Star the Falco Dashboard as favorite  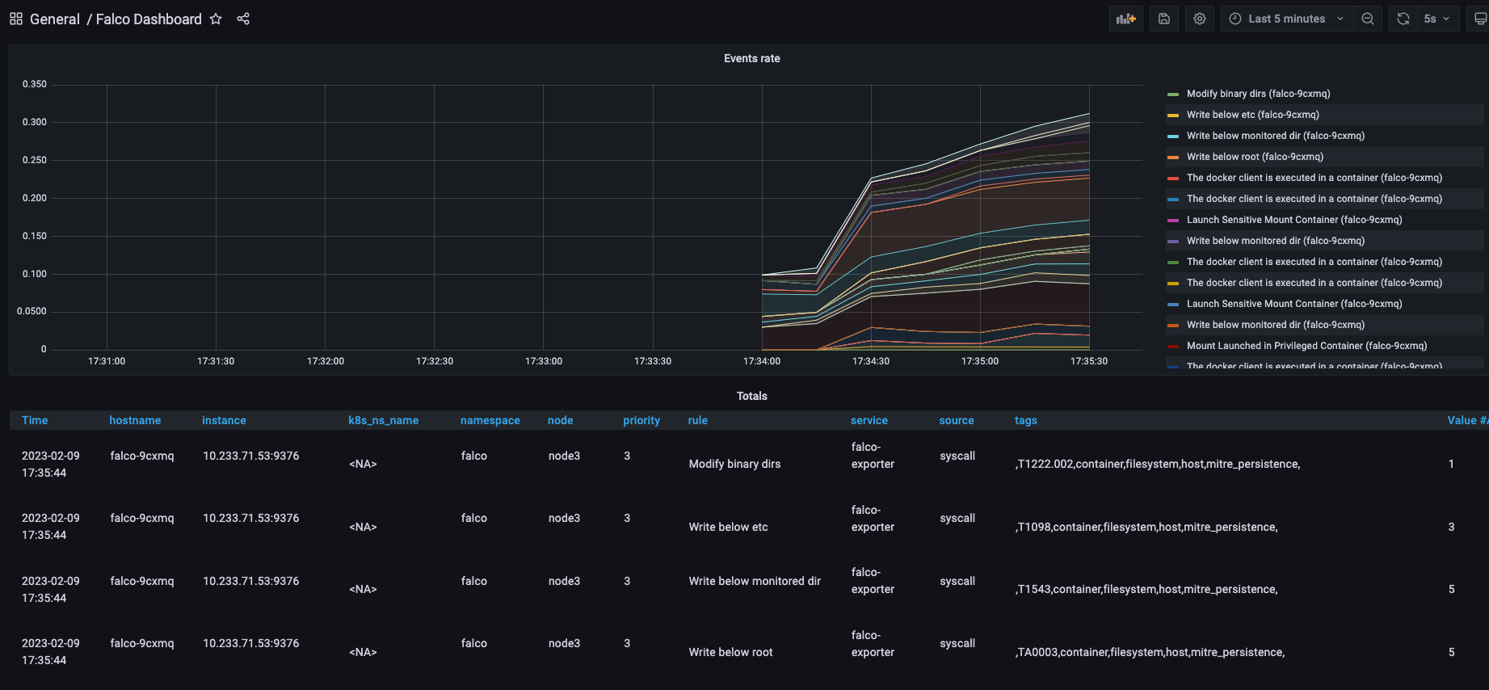point(216,19)
